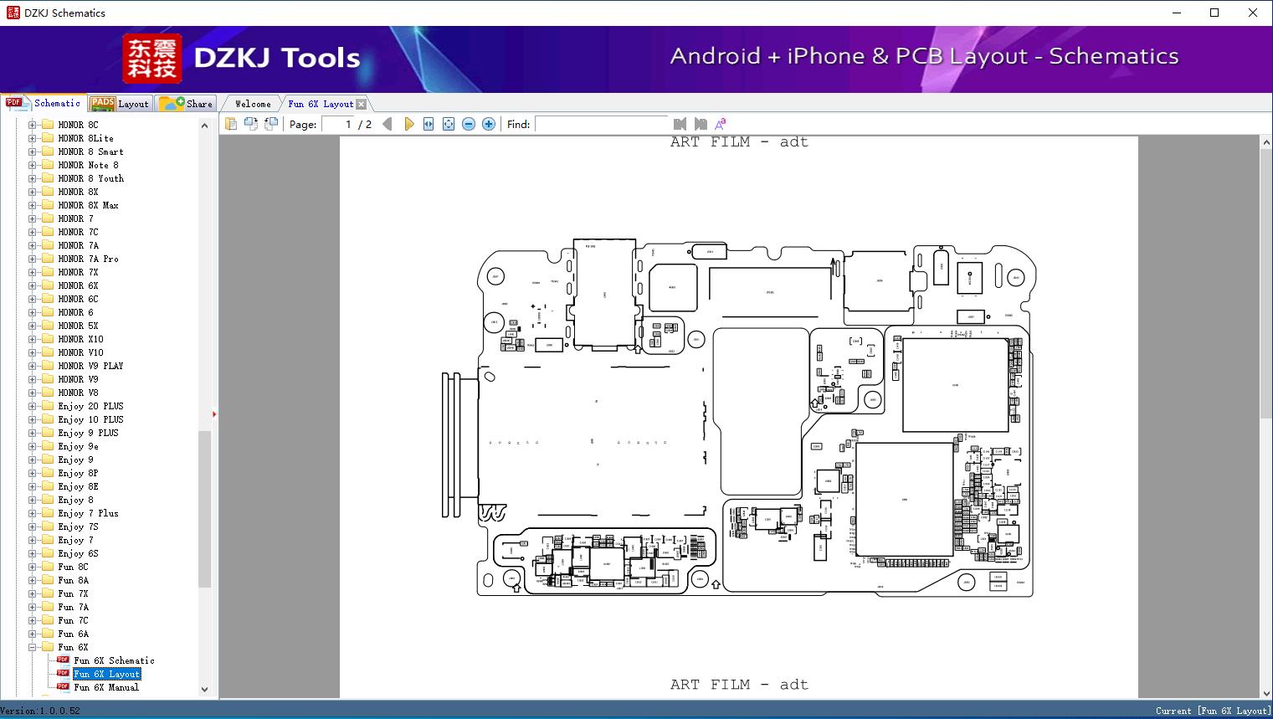Expand the Enjoy 20 PLUS folder
The height and width of the screenshot is (719, 1273).
[x=32, y=406]
